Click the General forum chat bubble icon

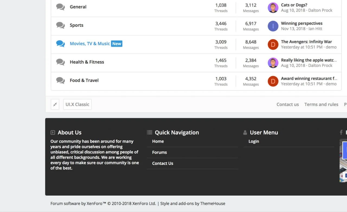[x=60, y=7]
